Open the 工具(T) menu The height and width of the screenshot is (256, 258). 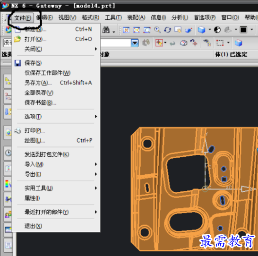click(113, 17)
